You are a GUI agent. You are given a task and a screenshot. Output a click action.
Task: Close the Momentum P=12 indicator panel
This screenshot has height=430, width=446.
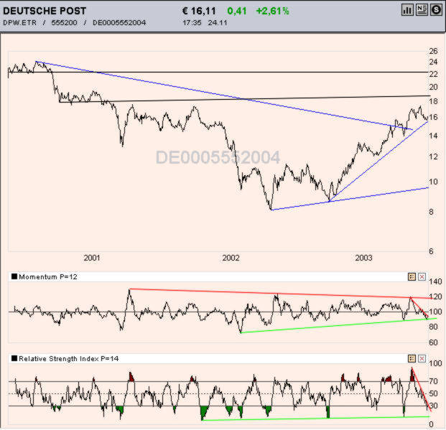click(x=422, y=276)
